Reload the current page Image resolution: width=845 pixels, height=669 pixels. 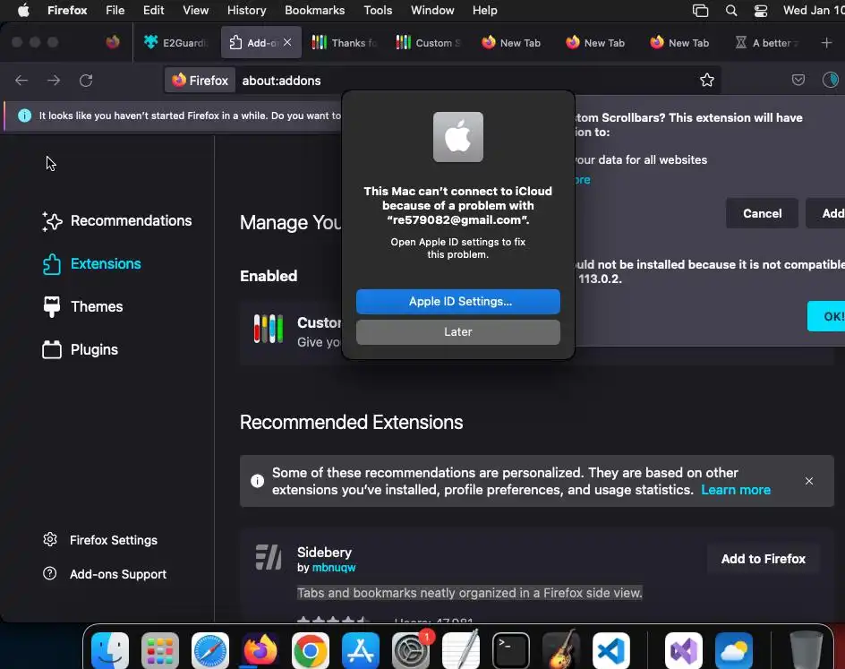(x=86, y=81)
